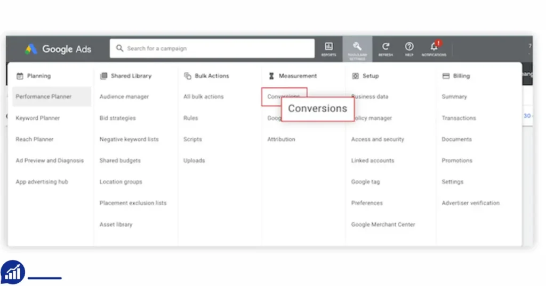Select Uploads under Bulk Actions
This screenshot has height=286, width=546.
click(x=194, y=161)
